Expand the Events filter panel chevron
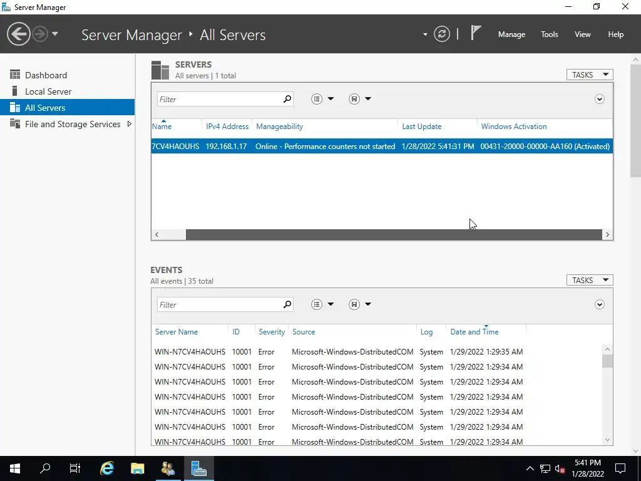 599,305
